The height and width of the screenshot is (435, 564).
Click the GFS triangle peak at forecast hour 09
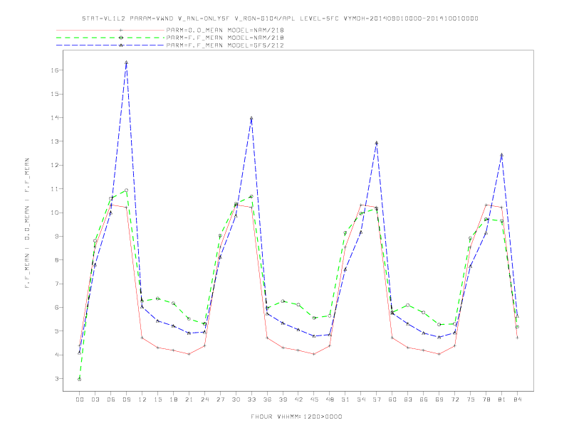coord(126,63)
